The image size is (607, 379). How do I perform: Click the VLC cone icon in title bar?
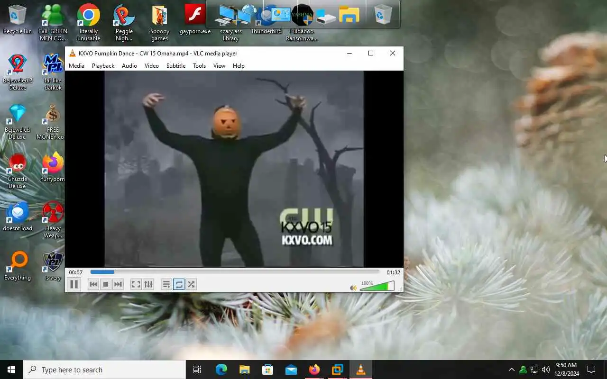[73, 54]
